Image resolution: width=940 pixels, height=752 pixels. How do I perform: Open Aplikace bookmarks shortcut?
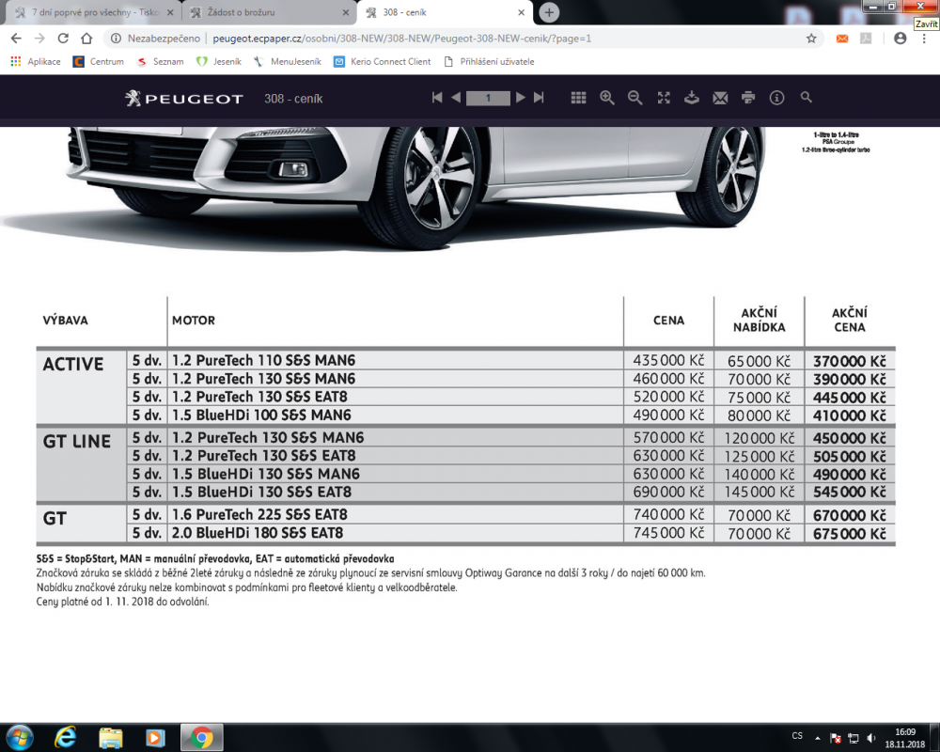pyautogui.click(x=36, y=62)
